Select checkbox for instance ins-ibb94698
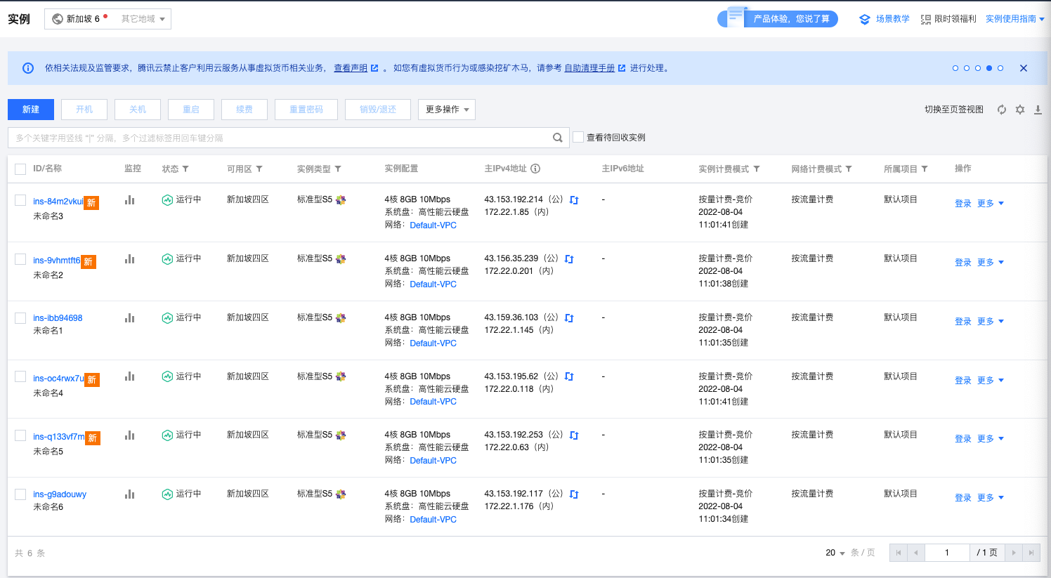Image resolution: width=1051 pixels, height=578 pixels. point(20,318)
